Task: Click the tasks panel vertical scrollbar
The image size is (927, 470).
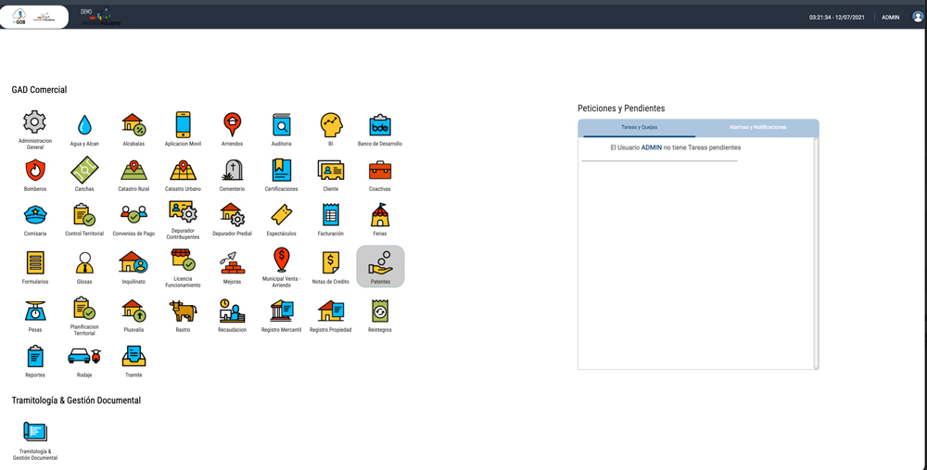Action: [x=816, y=252]
